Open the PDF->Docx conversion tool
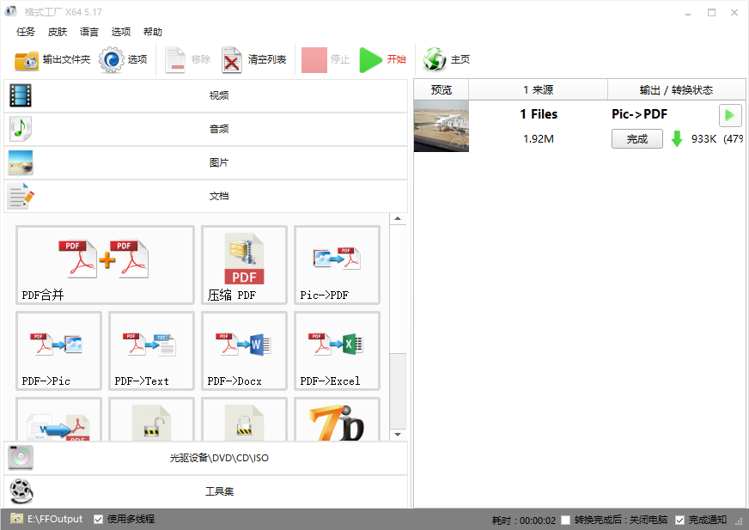The height and width of the screenshot is (530, 749). pyautogui.click(x=244, y=350)
